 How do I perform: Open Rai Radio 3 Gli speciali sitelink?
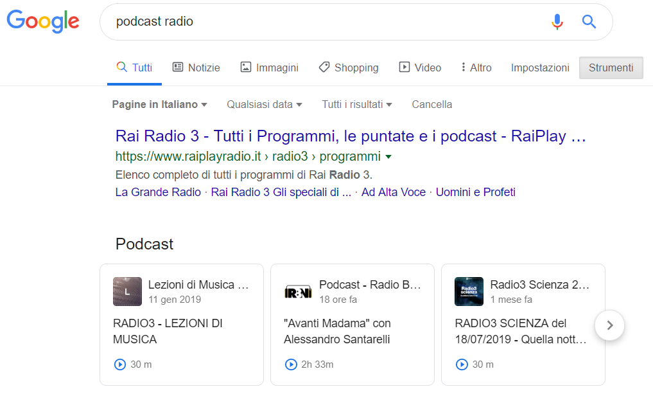pyautogui.click(x=281, y=192)
